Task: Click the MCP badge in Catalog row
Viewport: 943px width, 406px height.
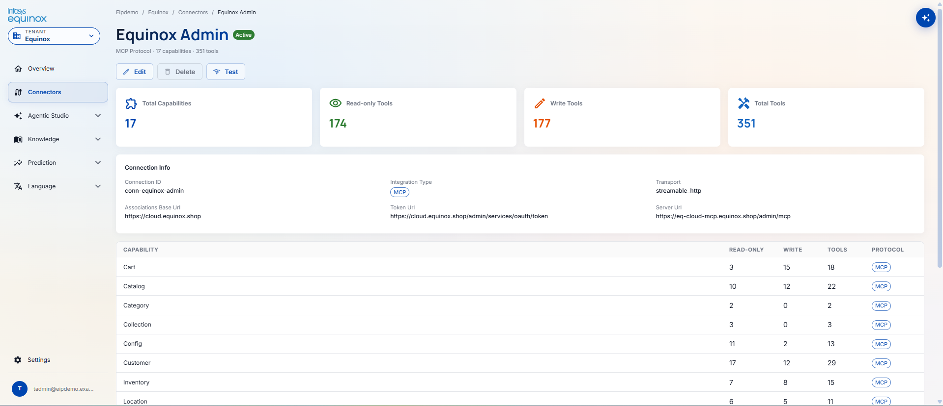Action: point(881,286)
